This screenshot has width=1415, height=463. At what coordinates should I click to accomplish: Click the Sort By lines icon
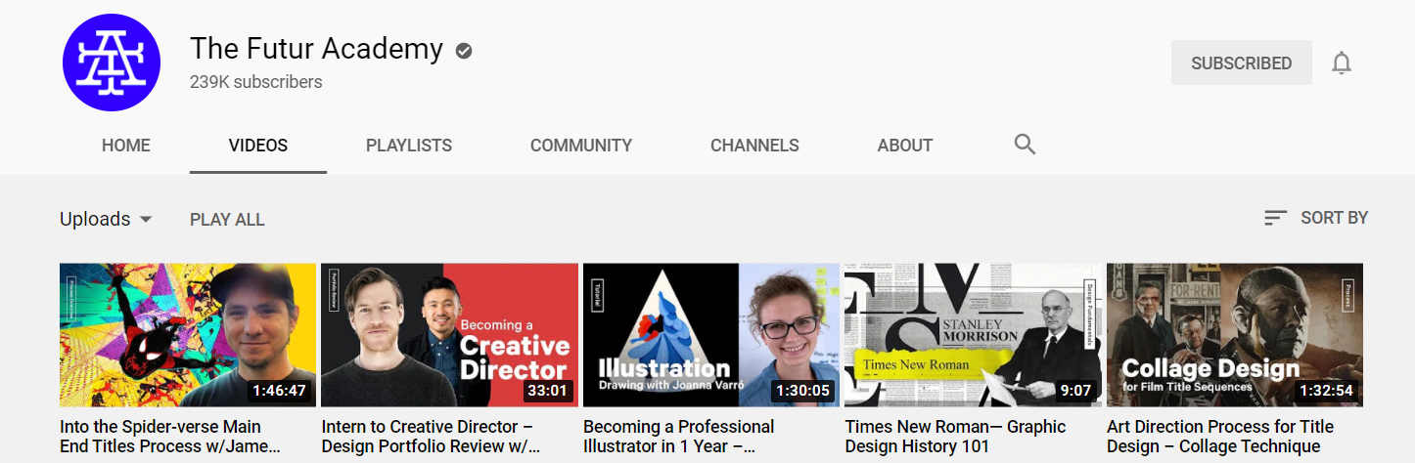pyautogui.click(x=1275, y=218)
